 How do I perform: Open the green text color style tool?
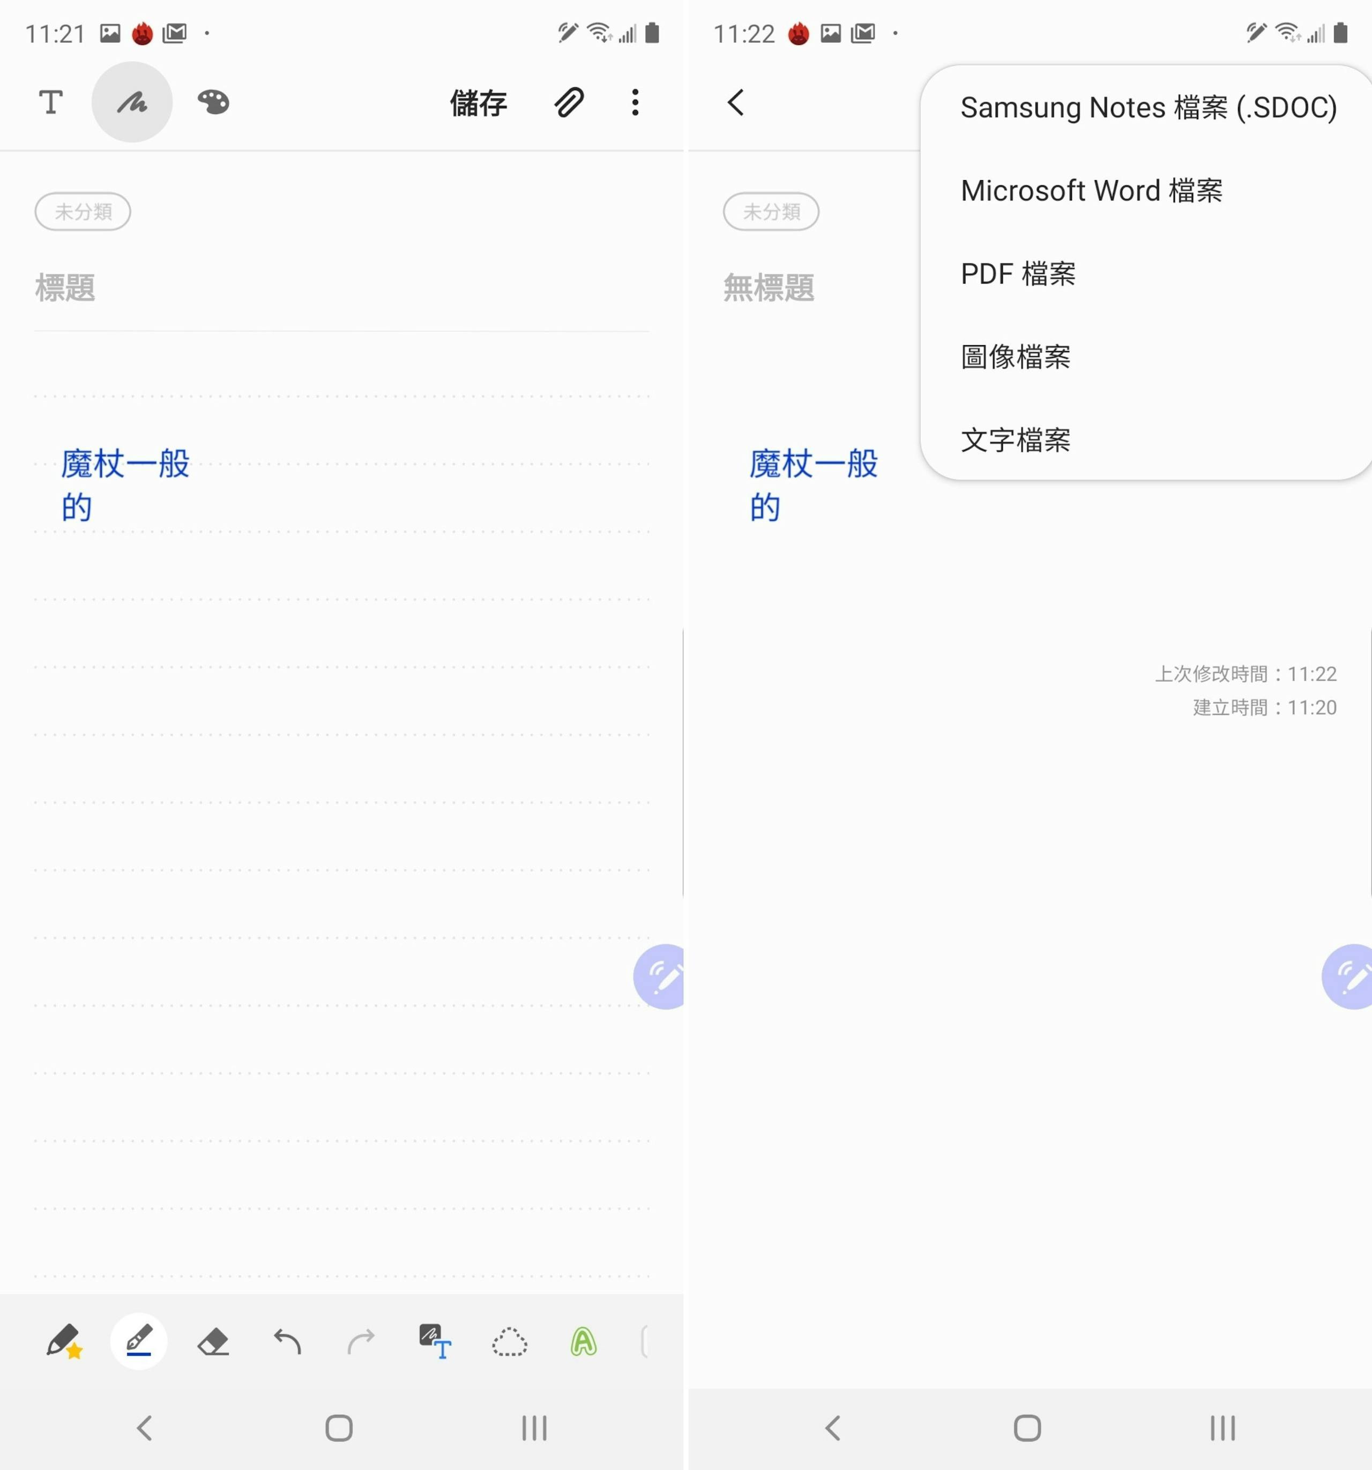click(583, 1341)
